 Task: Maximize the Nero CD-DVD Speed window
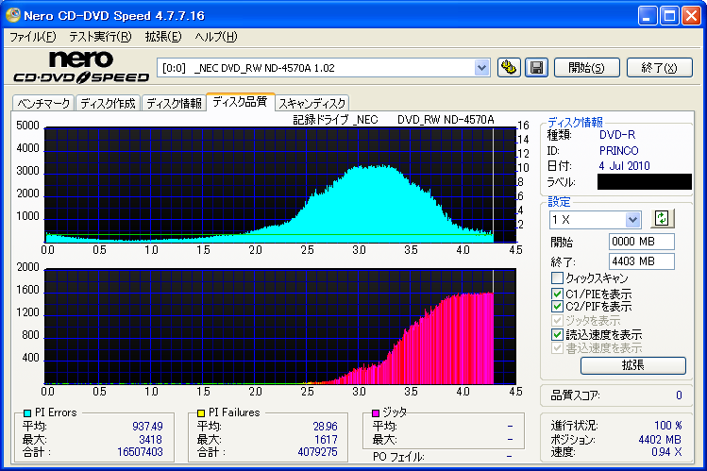pyautogui.click(x=669, y=16)
